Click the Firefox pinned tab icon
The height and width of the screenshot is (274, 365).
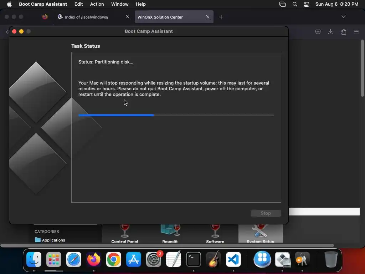pos(45,17)
